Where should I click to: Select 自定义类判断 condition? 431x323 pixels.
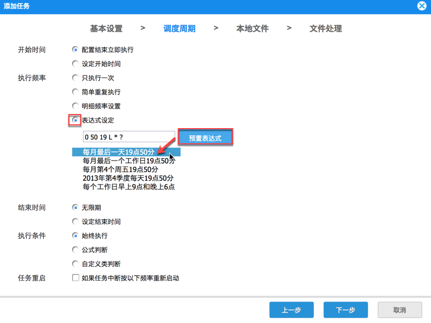tap(75, 264)
